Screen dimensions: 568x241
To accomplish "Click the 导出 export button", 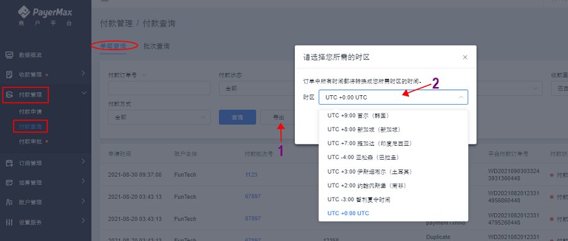I will 278,117.
